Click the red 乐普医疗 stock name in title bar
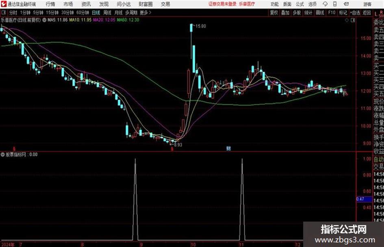 click(x=247, y=4)
